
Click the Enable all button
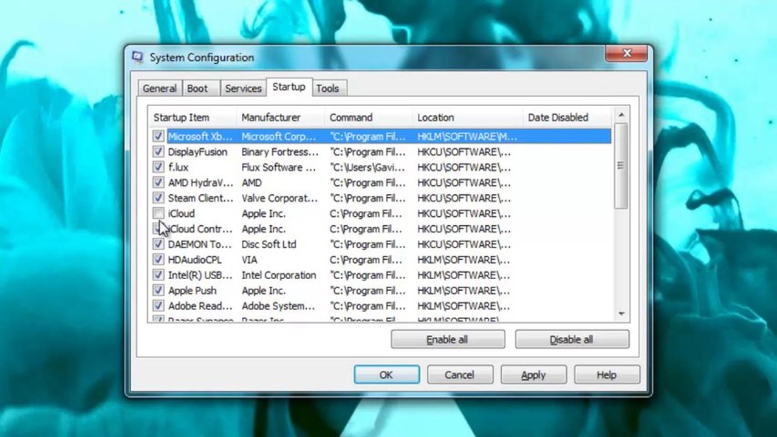448,339
